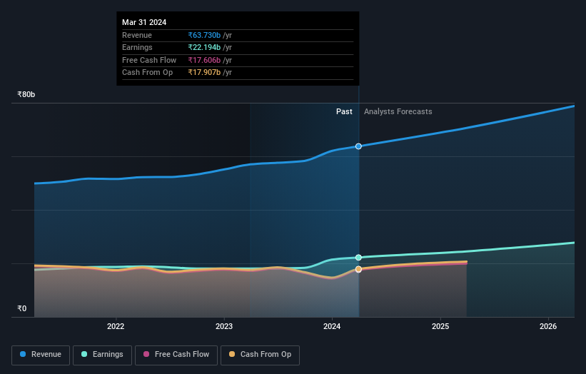
Task: Click the ₹63.730b revenue value in tooltip
Action: 204,35
